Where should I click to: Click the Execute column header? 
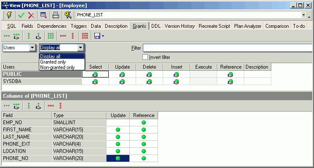(x=203, y=67)
